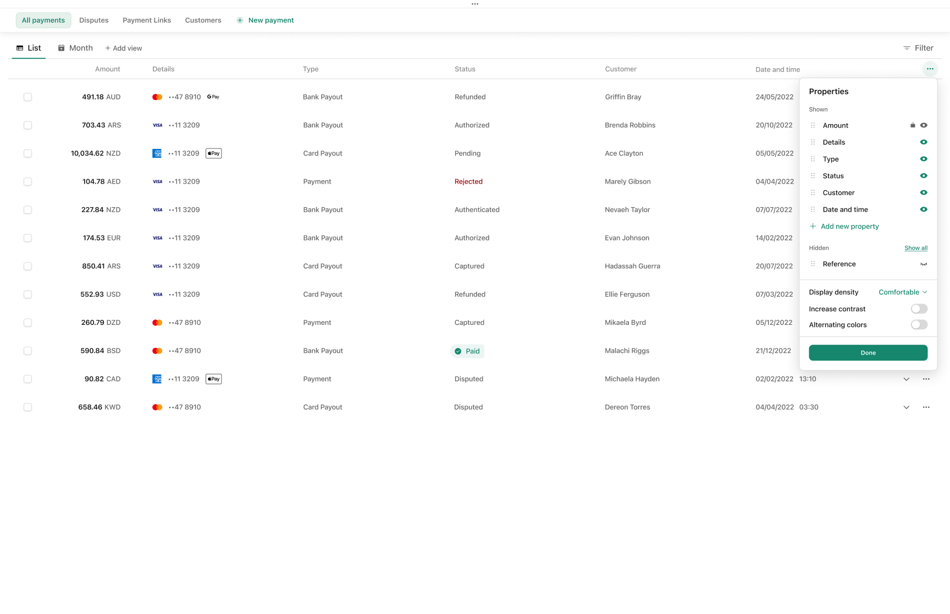The image size is (950, 614).
Task: Click the drag handle beside the Date and time property
Action: pos(813,209)
